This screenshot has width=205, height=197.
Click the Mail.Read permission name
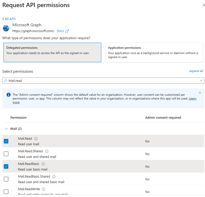(x=25, y=138)
